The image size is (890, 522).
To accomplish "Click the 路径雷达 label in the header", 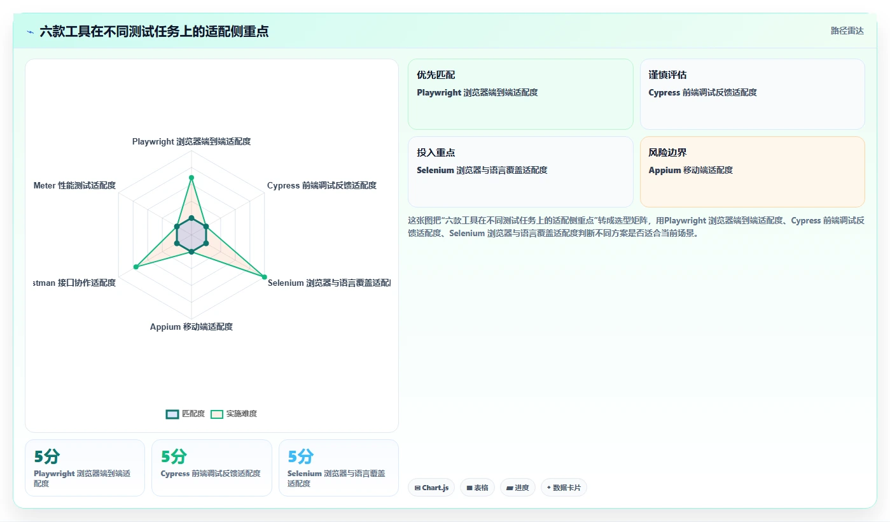I will pyautogui.click(x=847, y=31).
